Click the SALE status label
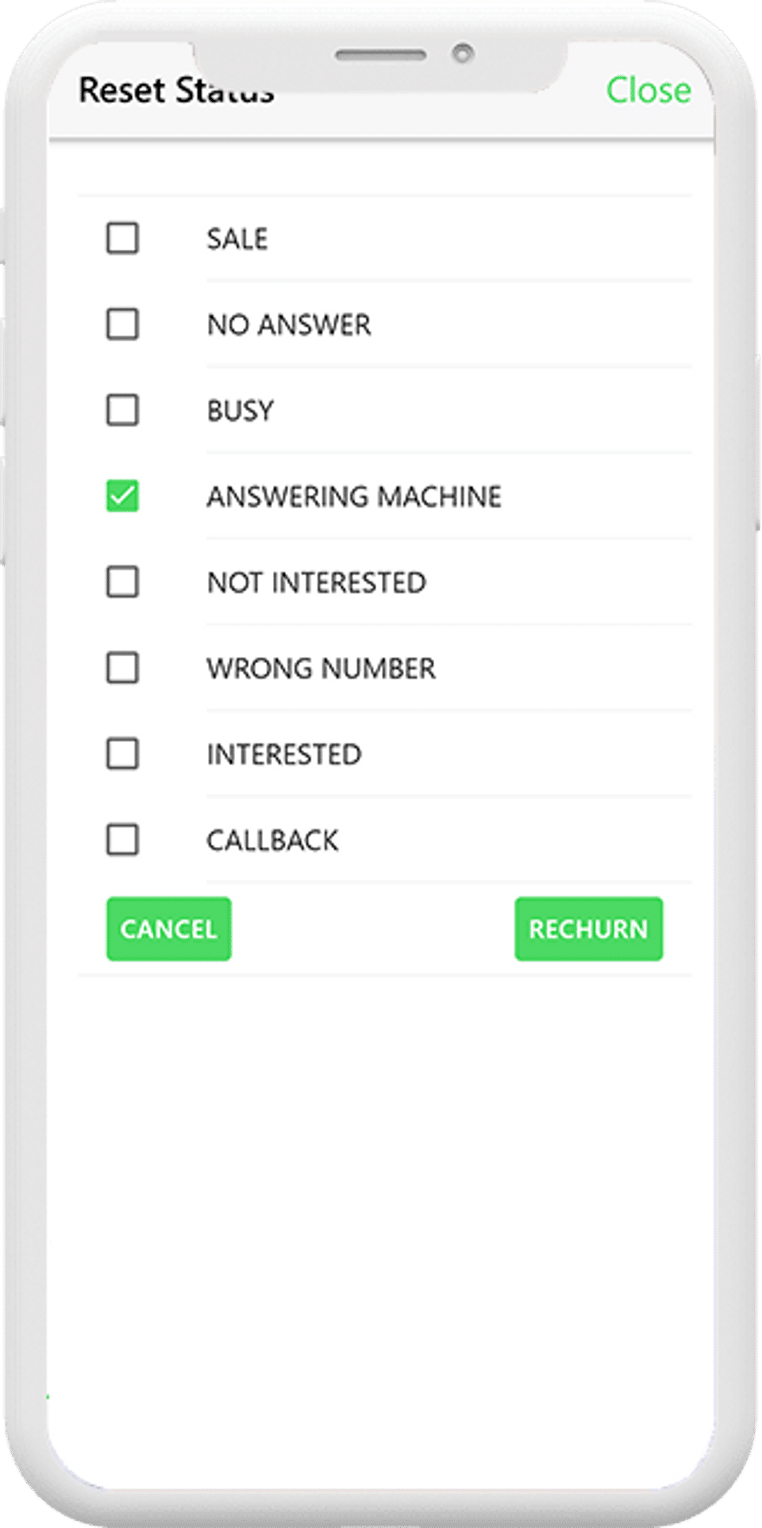The image size is (762, 1528). pyautogui.click(x=237, y=239)
